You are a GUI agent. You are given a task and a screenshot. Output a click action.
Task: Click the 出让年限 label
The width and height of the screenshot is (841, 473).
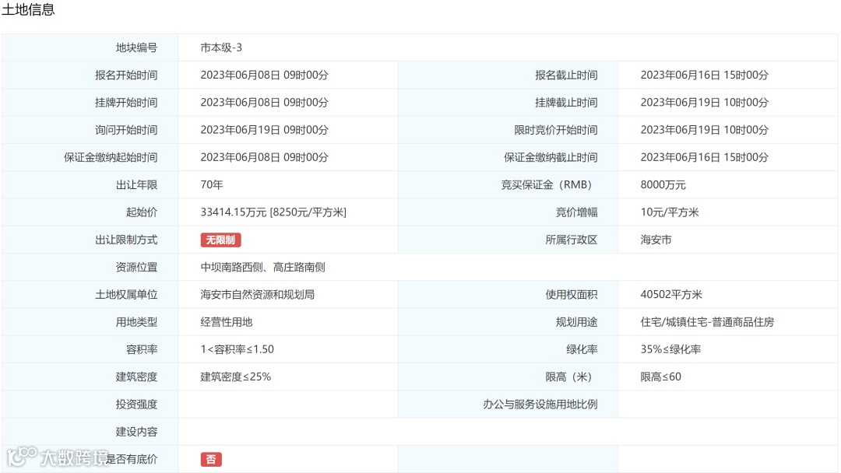click(x=137, y=185)
